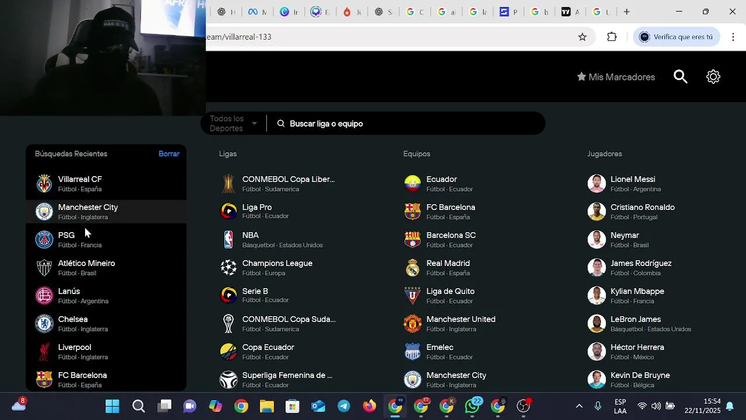Click the Lanús club crest
This screenshot has height=420, width=746.
tap(44, 296)
